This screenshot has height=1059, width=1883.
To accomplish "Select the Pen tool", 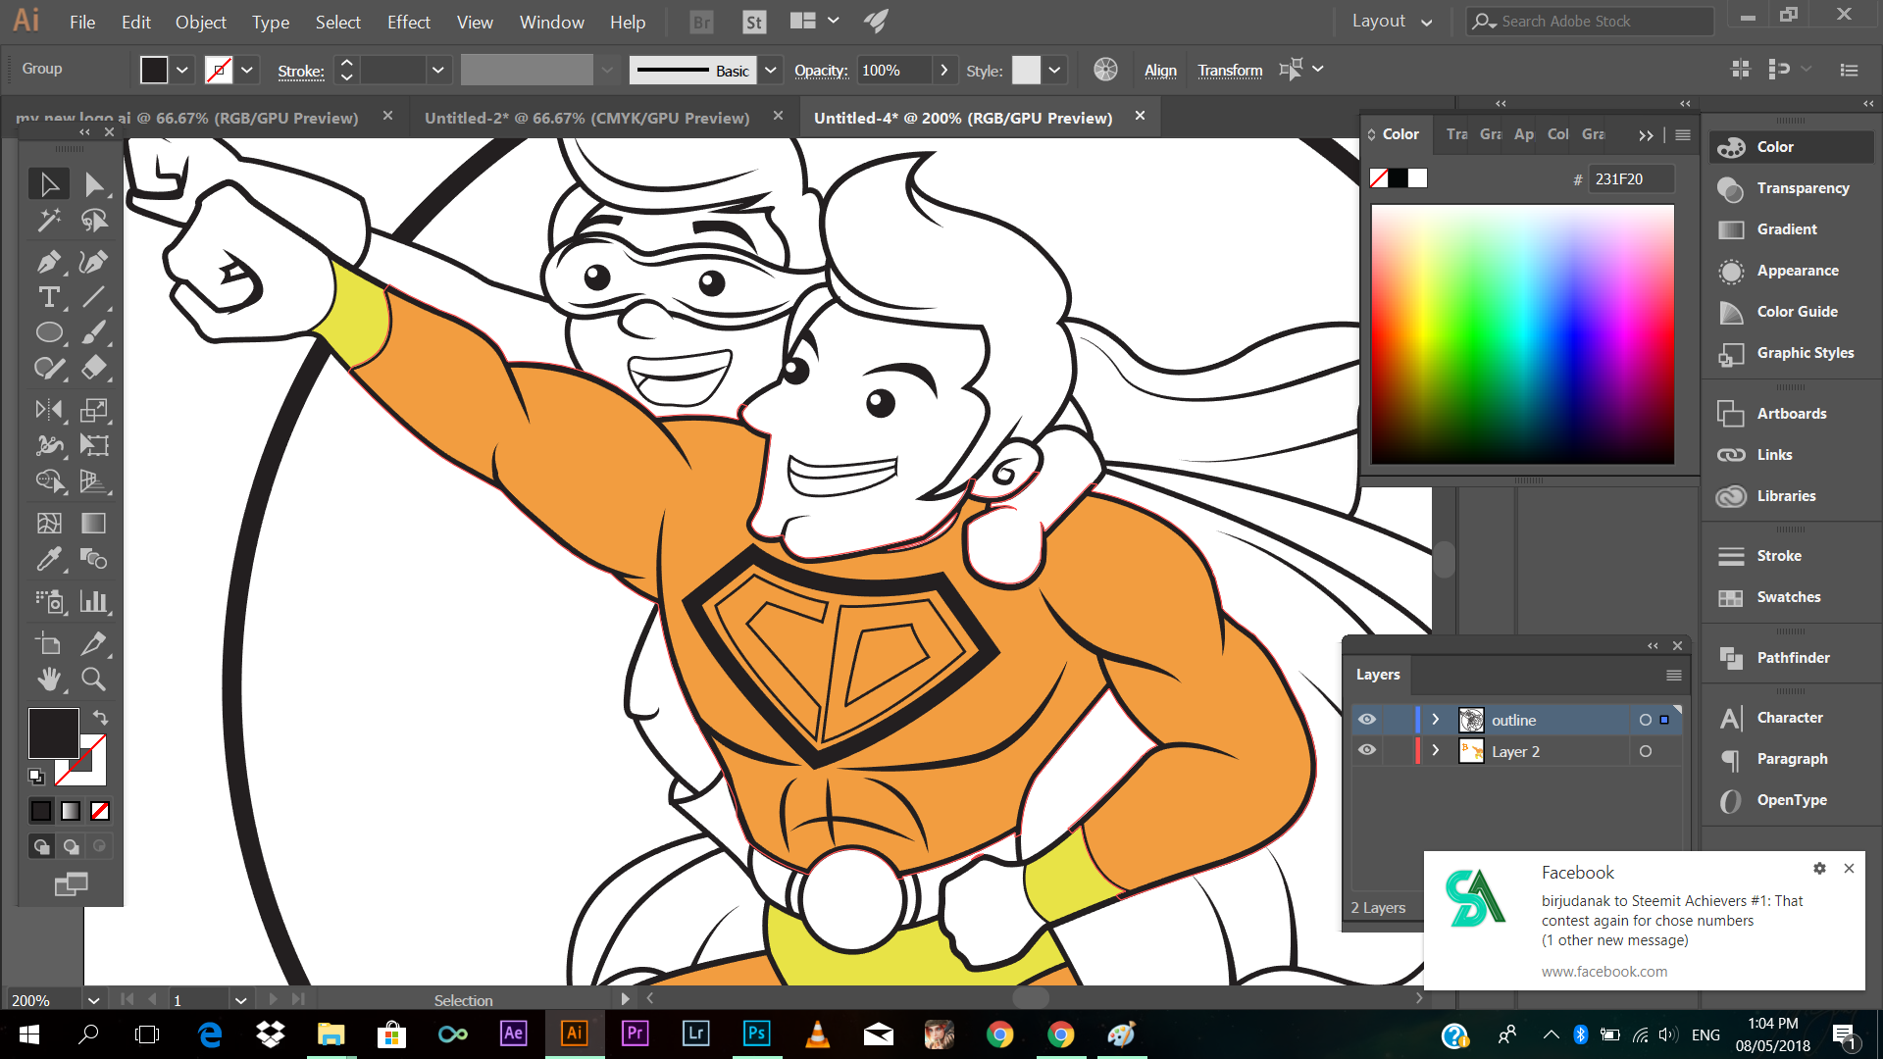I will point(48,262).
